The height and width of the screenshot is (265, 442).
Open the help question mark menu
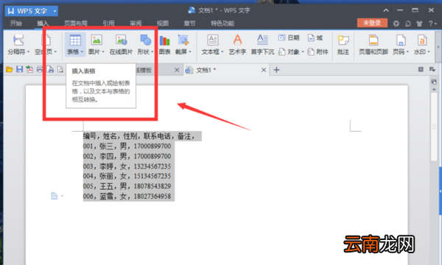point(432,24)
